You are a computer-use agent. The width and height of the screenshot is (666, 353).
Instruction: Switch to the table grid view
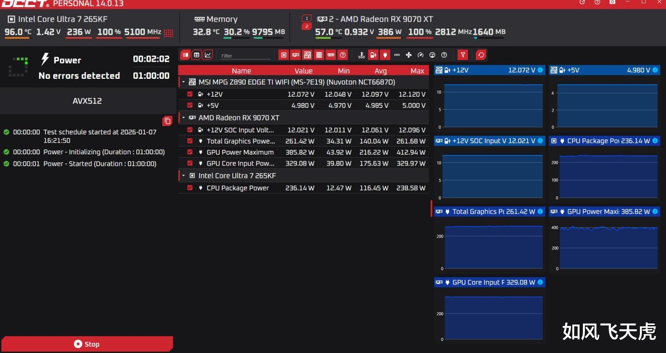197,55
